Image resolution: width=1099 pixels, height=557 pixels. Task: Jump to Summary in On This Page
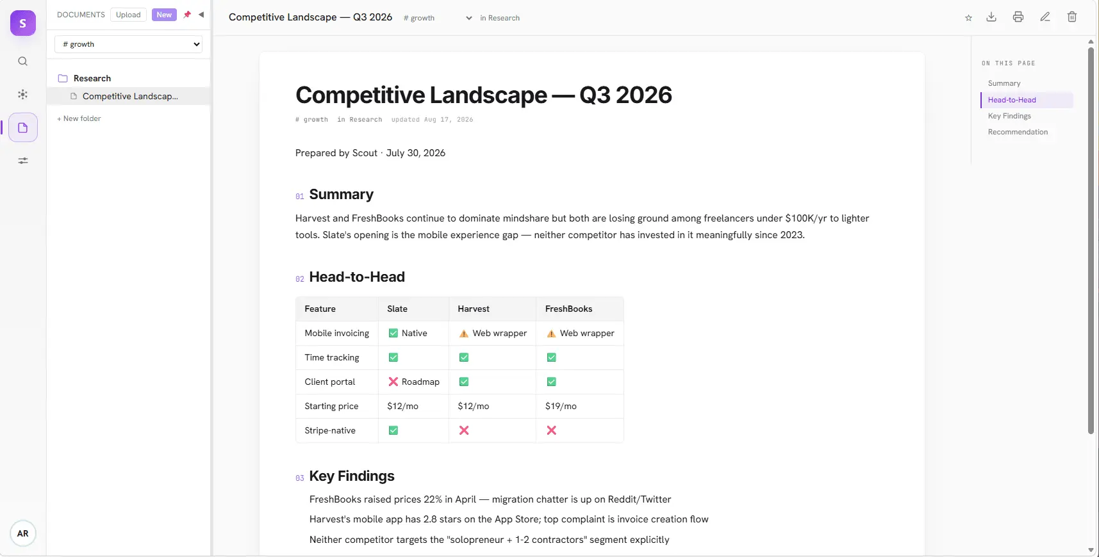(x=1004, y=83)
